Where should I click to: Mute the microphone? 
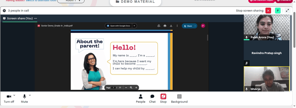[x=24, y=98]
